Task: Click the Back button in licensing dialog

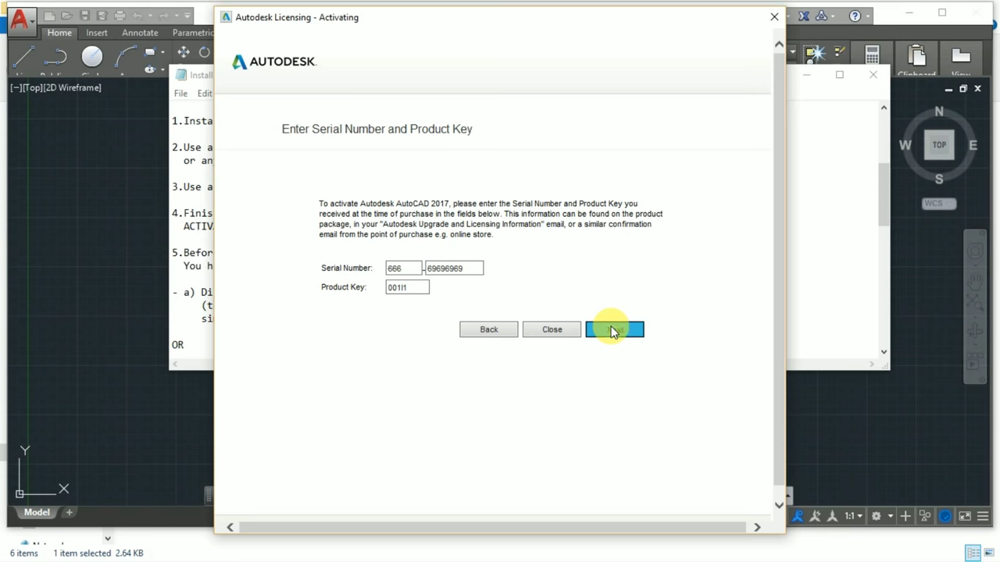Action: [x=489, y=329]
